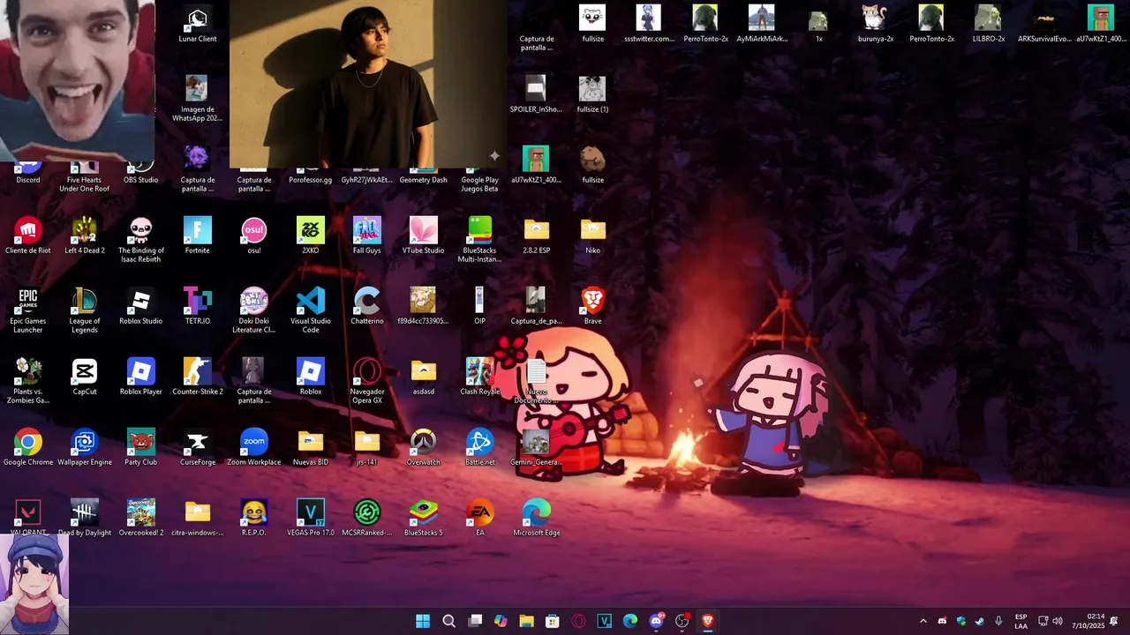This screenshot has width=1130, height=635.
Task: Show hidden system tray icons chevron
Action: 923,621
